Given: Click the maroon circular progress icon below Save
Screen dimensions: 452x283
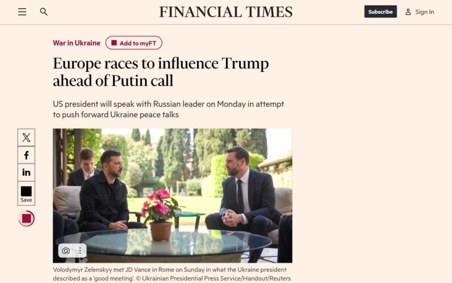Looking at the screenshot, I should [26, 218].
